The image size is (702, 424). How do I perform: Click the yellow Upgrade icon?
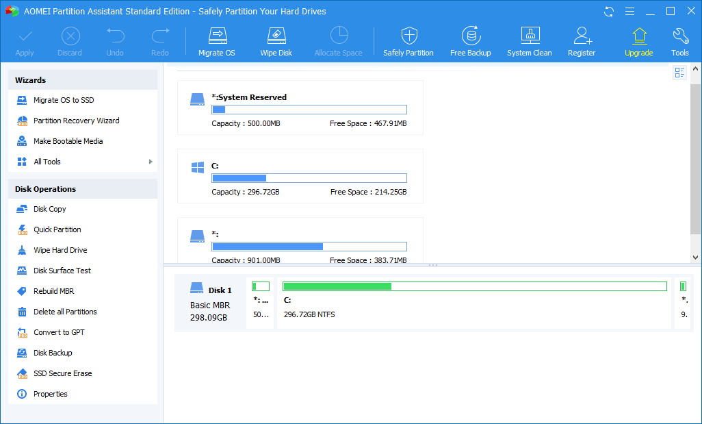click(639, 36)
